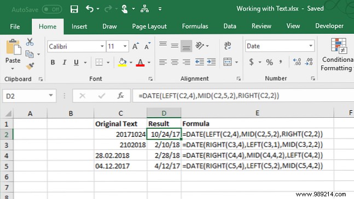Image resolution: width=354 pixels, height=199 pixels.
Task: Copy selection with the Copy icon
Action: coord(30,54)
